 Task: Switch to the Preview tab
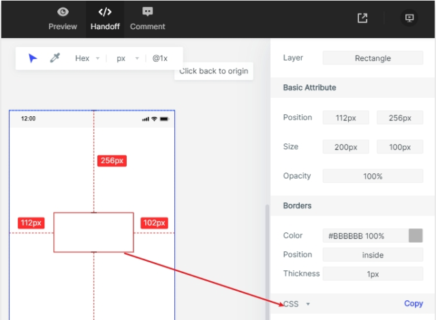pyautogui.click(x=63, y=19)
